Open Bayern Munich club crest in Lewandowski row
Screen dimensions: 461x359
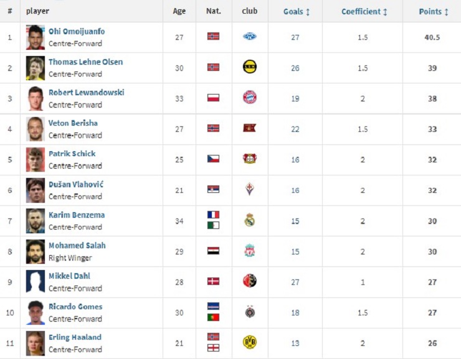pos(250,98)
